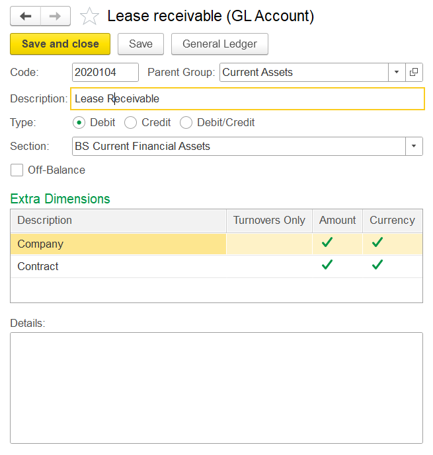433x455 pixels.
Task: Click the back navigation arrow
Action: coord(26,16)
